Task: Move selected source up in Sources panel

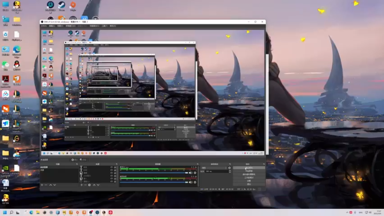Action: coord(94,185)
